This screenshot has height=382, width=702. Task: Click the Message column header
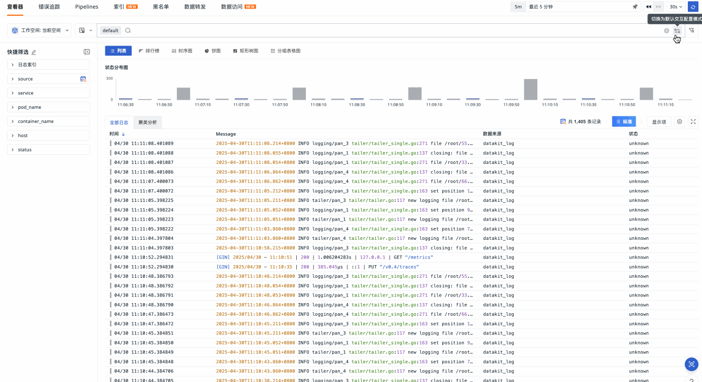(225, 134)
